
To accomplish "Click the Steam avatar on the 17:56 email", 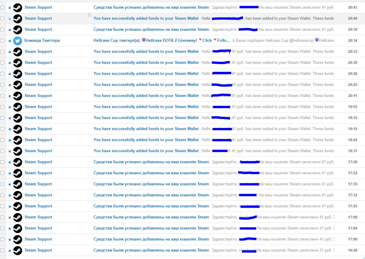I will [x=18, y=162].
